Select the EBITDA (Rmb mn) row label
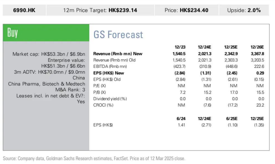275x164 pixels. point(110,66)
